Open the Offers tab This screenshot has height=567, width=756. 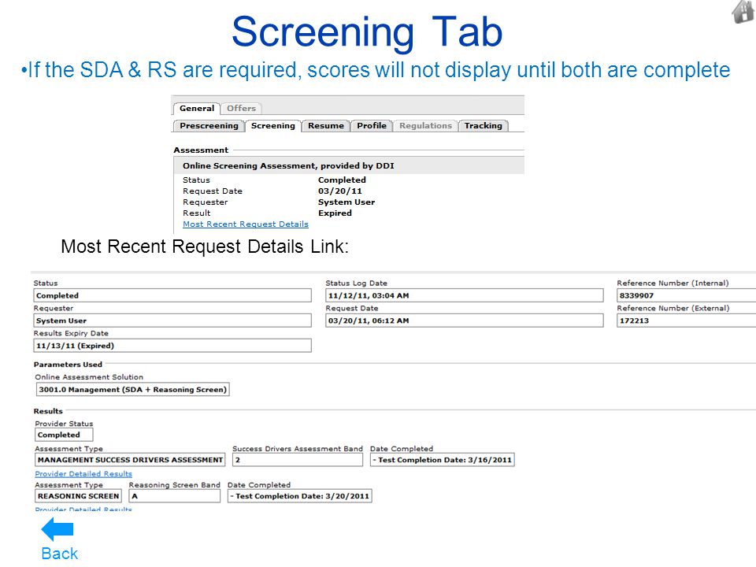[242, 109]
